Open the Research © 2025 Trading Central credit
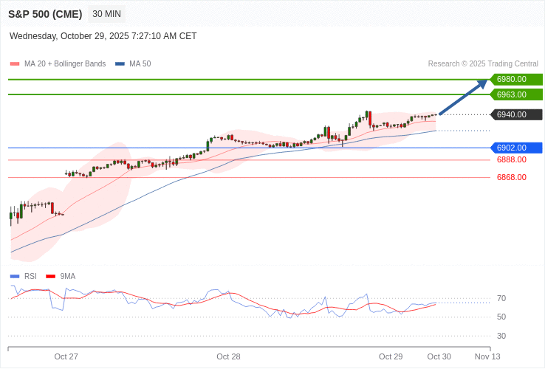 (x=483, y=64)
